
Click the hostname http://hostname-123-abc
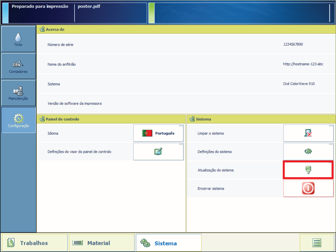pyautogui.click(x=303, y=64)
